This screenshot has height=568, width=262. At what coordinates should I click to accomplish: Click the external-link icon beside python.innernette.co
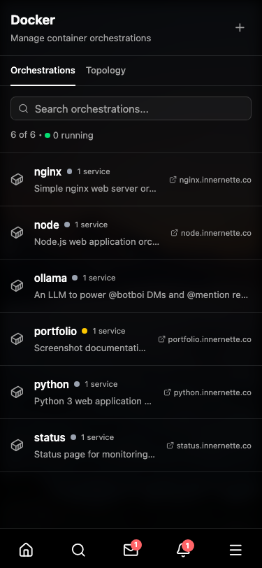click(x=167, y=392)
